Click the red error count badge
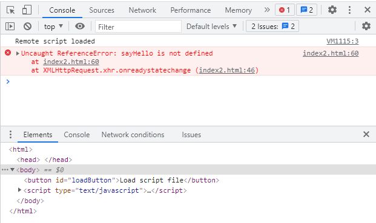The width and height of the screenshot is (376, 223). coord(285,10)
